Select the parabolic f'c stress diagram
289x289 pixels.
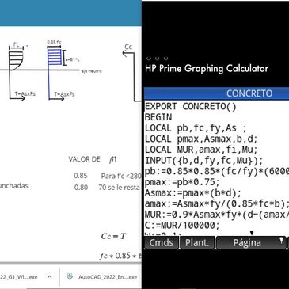pyautogui.click(x=16, y=60)
